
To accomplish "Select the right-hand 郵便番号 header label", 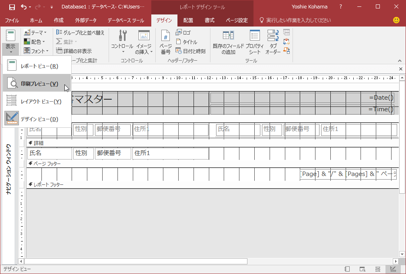I will (x=301, y=130).
